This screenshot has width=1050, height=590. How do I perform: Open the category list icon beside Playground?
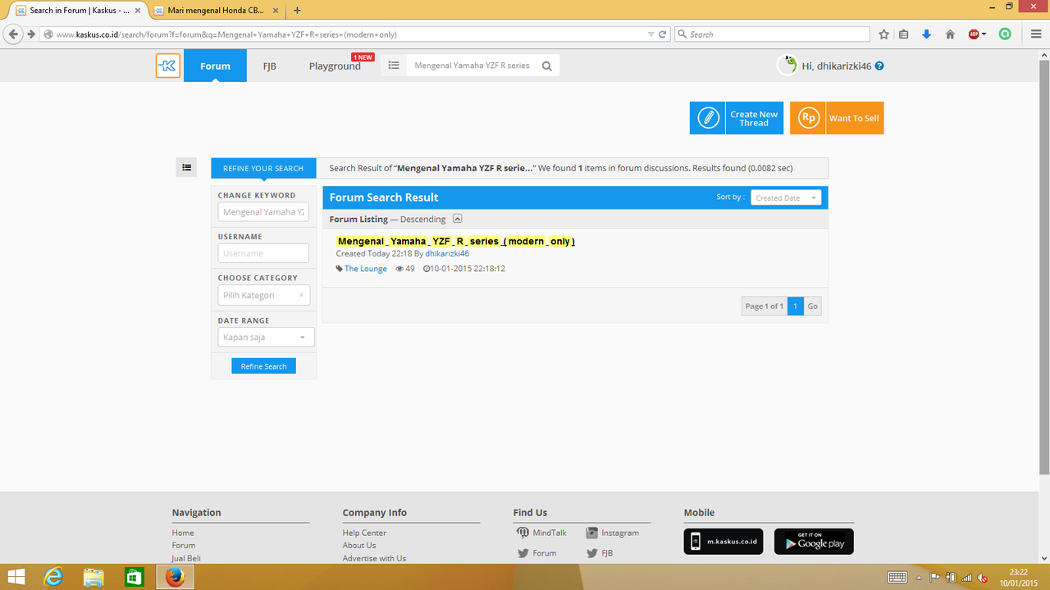[x=394, y=66]
